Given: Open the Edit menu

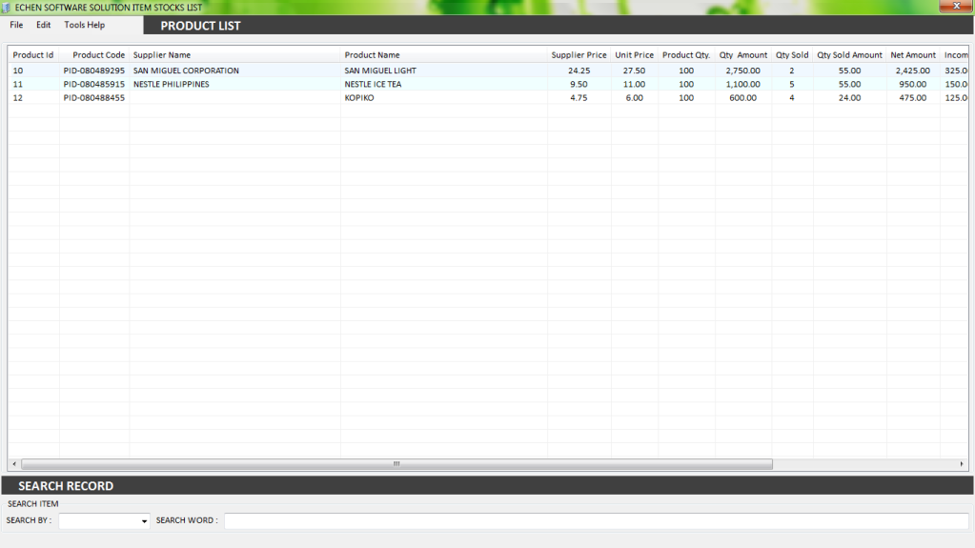Looking at the screenshot, I should pos(43,25).
